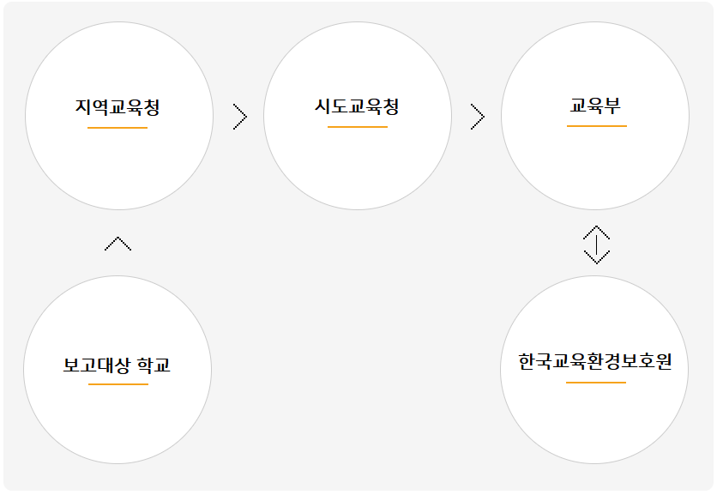Click the white circle containing 교육부
The width and height of the screenshot is (717, 495).
click(x=595, y=116)
